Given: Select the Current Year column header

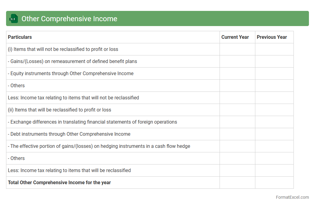Looking at the screenshot, I should 235,37.
